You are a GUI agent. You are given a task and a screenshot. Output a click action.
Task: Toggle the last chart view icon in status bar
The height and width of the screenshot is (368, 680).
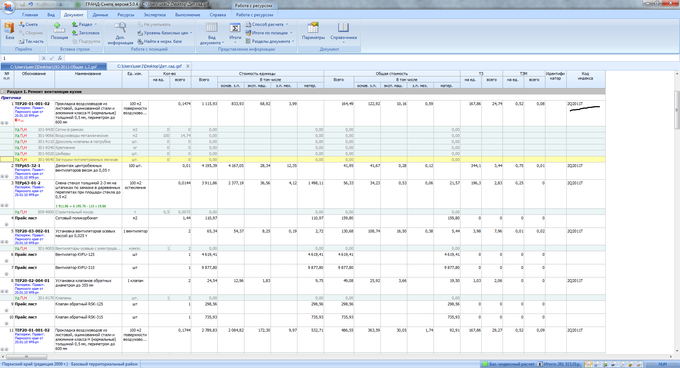(x=639, y=364)
